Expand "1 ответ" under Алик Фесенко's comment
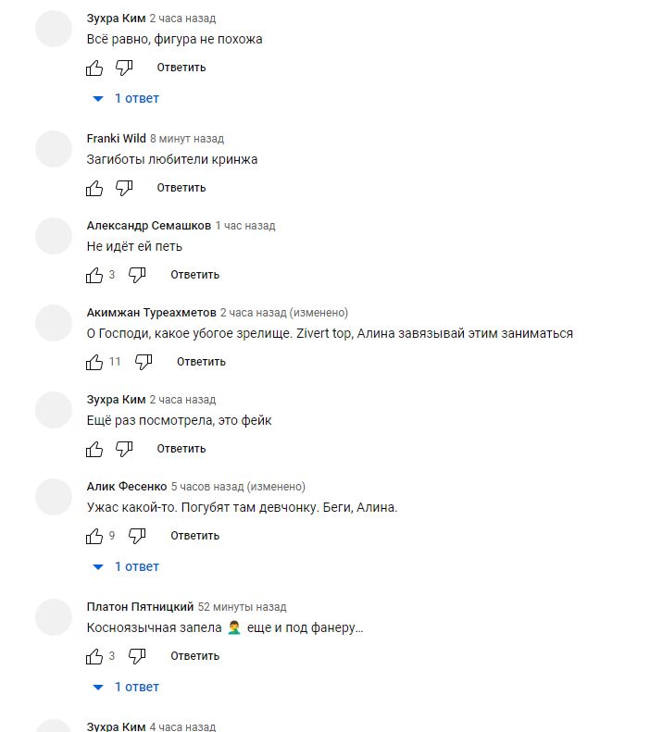This screenshot has width=650, height=732. click(126, 566)
